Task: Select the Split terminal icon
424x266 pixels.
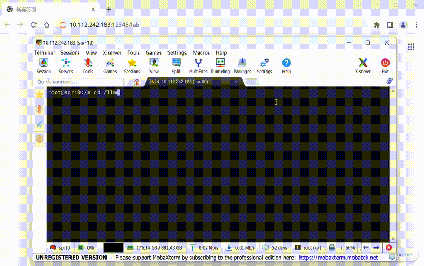Action: pyautogui.click(x=176, y=66)
